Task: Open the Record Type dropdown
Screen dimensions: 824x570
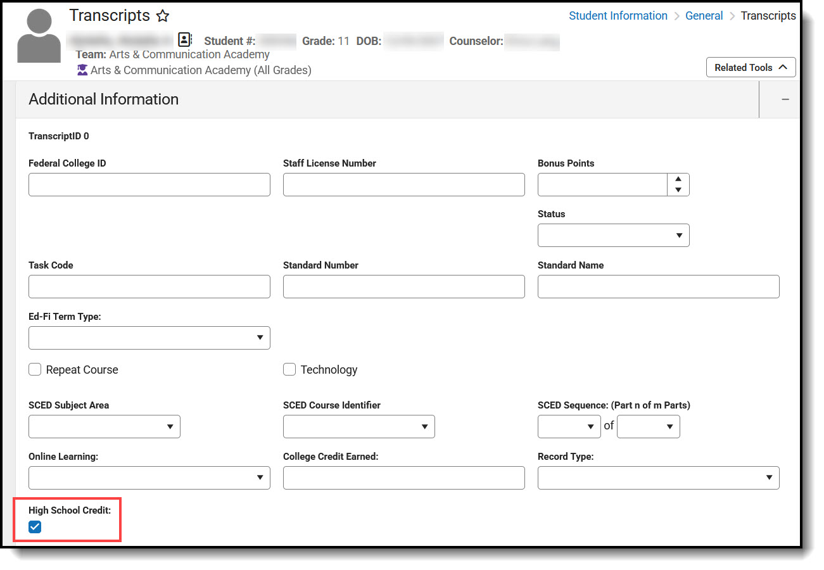Action: pyautogui.click(x=658, y=478)
